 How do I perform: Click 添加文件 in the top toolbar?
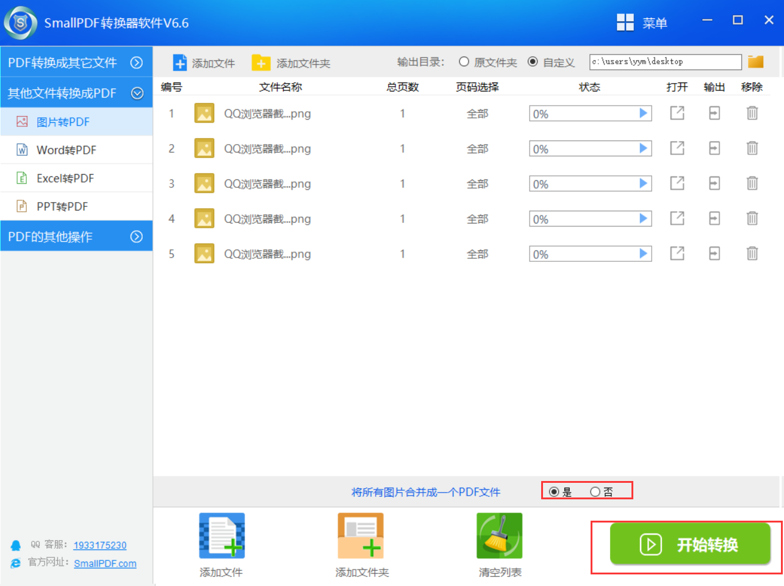(x=204, y=63)
